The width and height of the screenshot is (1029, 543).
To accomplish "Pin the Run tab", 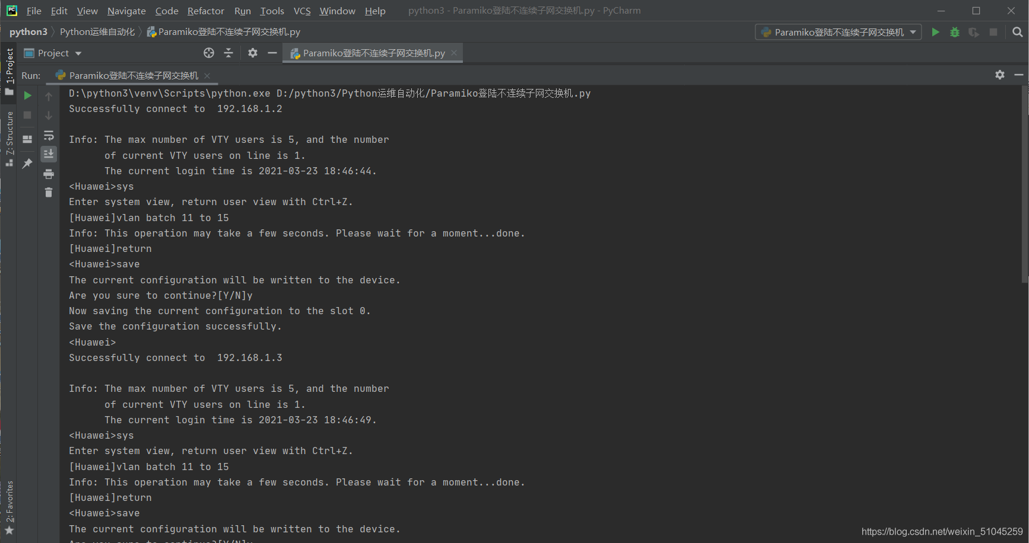I will pyautogui.click(x=28, y=162).
